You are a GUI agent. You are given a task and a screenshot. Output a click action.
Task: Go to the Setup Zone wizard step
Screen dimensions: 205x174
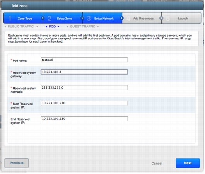[x=63, y=18]
